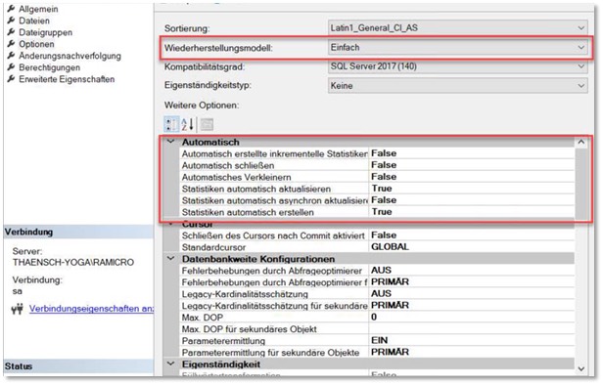This screenshot has height=385, width=603.
Task: Select the Optionen page
Action: (36, 44)
